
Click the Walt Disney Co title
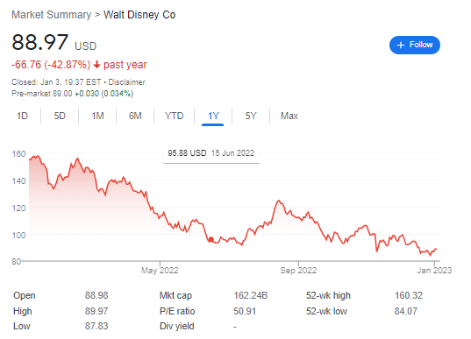(139, 15)
